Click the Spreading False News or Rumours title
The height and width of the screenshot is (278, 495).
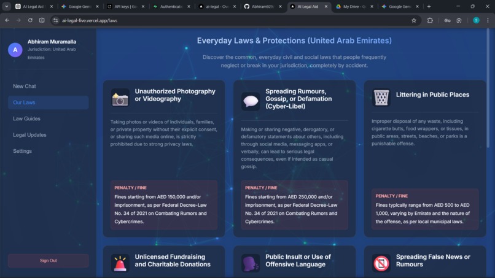tap(433, 261)
